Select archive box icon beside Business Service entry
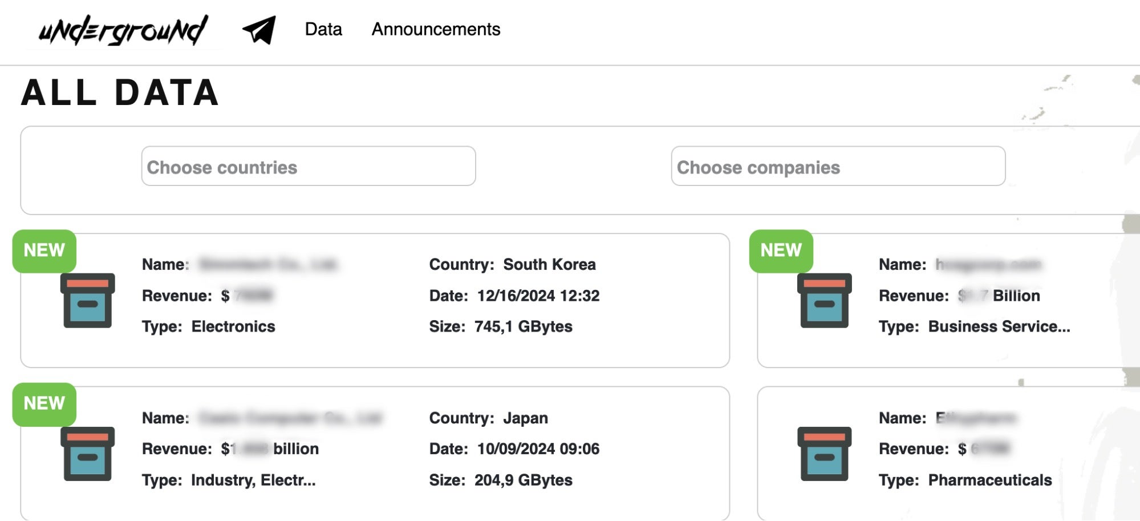The width and height of the screenshot is (1140, 521). click(824, 301)
